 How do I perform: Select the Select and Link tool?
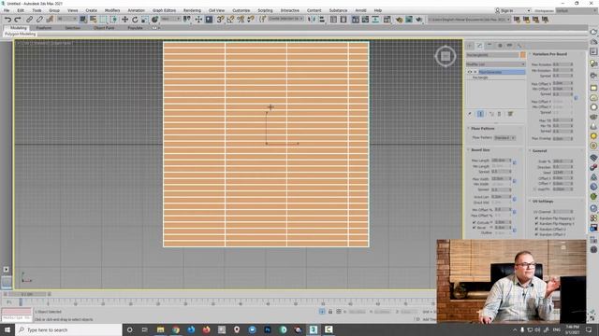29,19
